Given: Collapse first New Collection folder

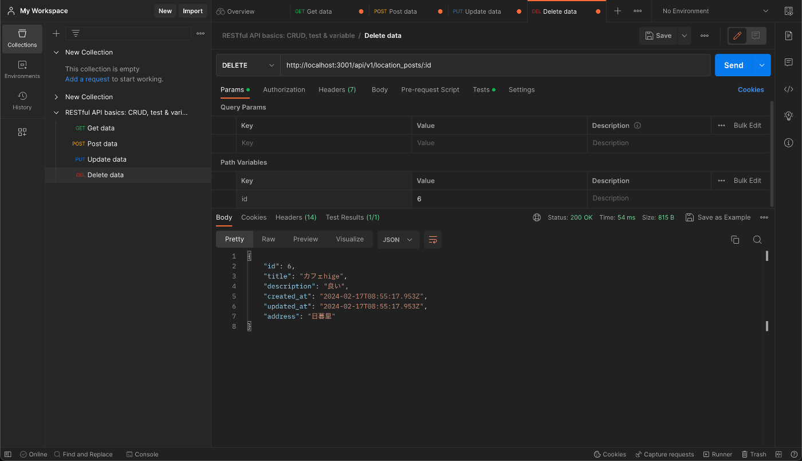Looking at the screenshot, I should 56,52.
